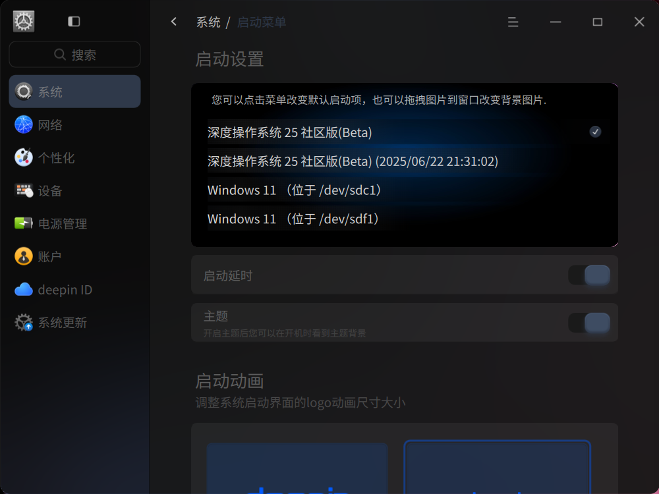This screenshot has width=659, height=494.
Task: Click the 网络 globe icon
Action: 24,124
